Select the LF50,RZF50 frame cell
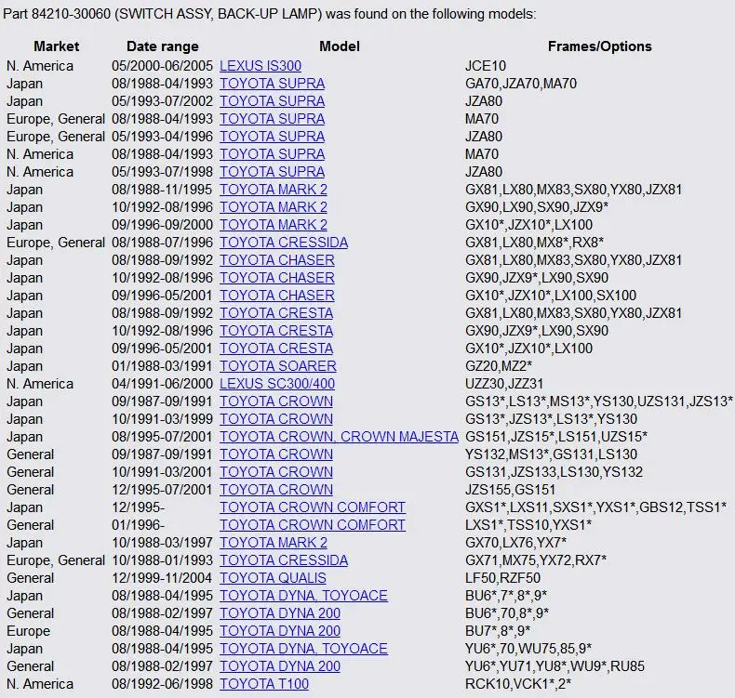735x698 pixels. pyautogui.click(x=502, y=579)
